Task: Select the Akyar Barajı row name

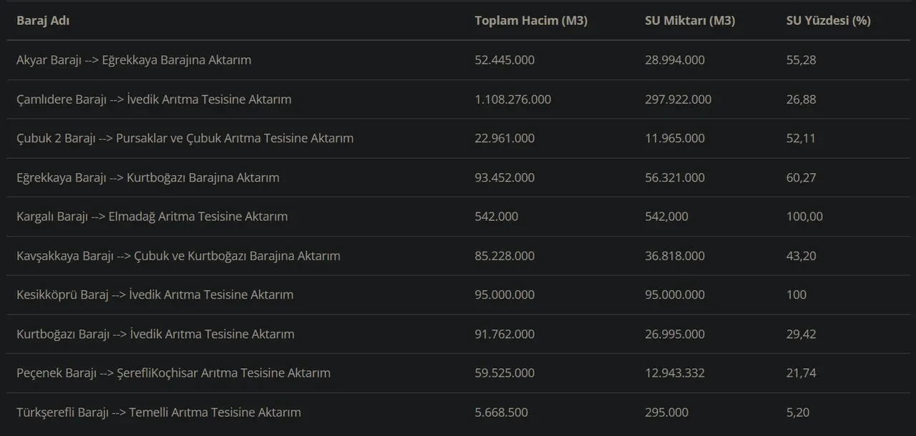Action: click(x=134, y=60)
